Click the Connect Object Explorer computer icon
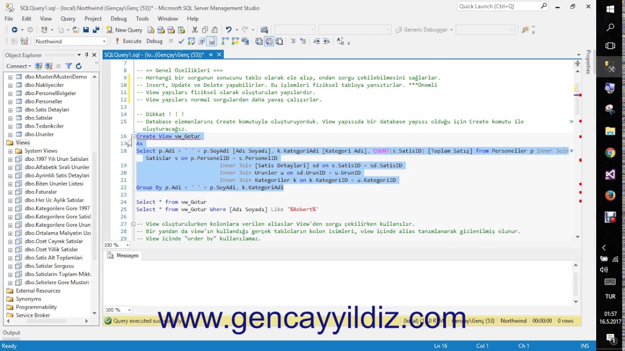 coord(38,66)
